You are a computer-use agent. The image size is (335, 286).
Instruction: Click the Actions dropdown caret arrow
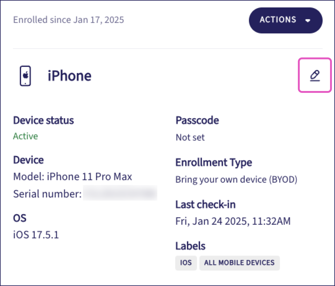307,20
